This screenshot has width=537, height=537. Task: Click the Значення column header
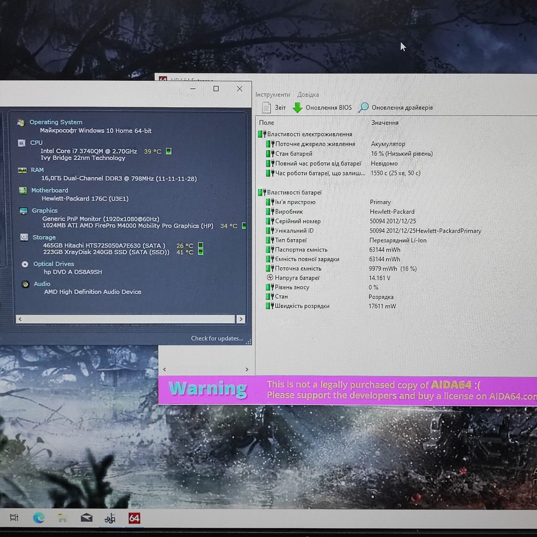[385, 123]
